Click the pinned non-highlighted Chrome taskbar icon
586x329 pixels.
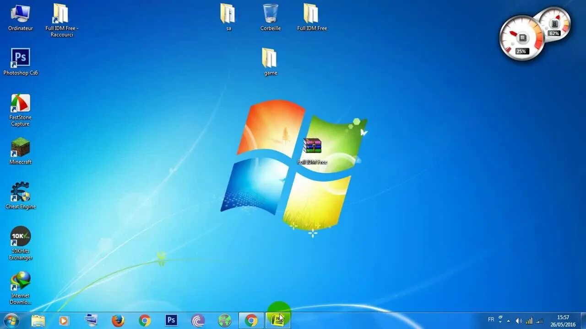[145, 321]
